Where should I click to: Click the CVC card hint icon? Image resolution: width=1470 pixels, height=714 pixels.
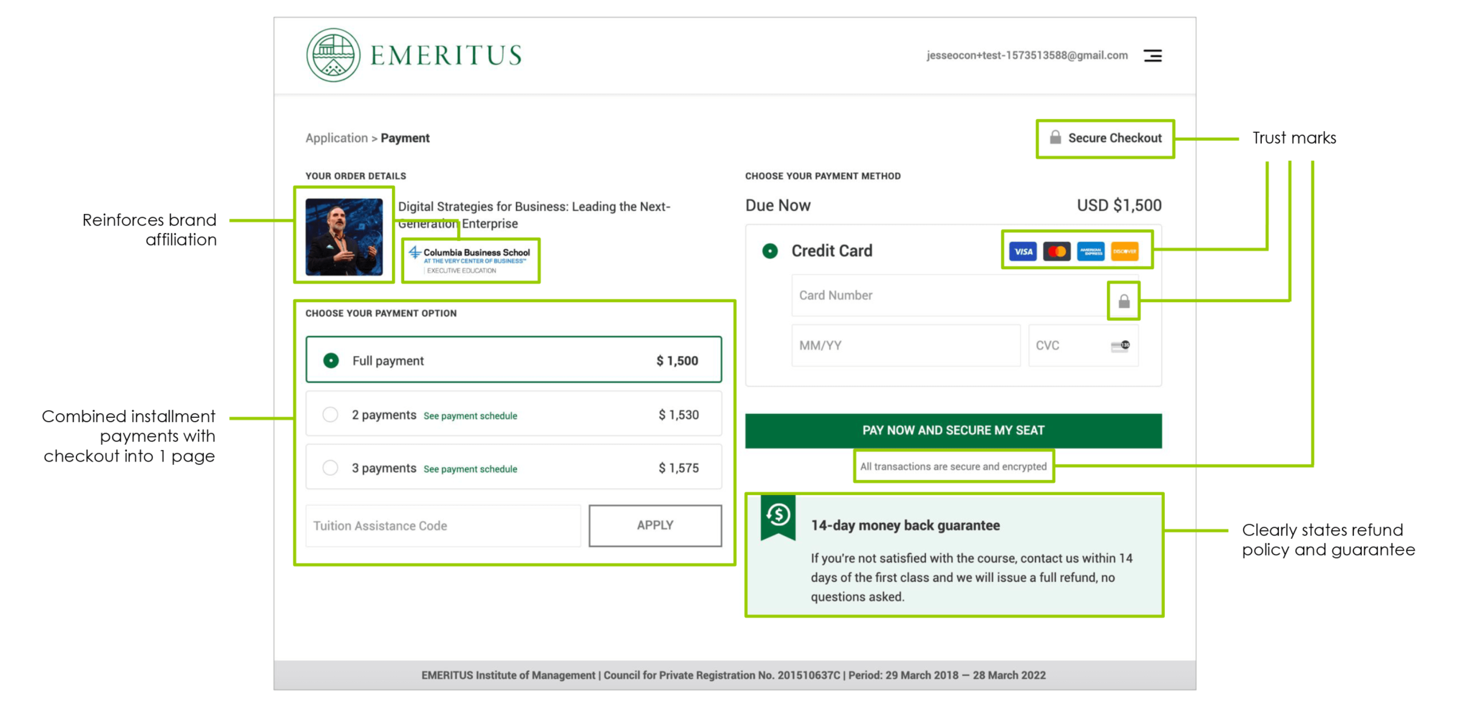tap(1120, 346)
